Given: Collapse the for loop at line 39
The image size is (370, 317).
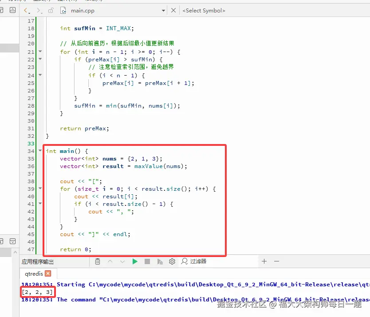Looking at the screenshot, I should coord(40,189).
